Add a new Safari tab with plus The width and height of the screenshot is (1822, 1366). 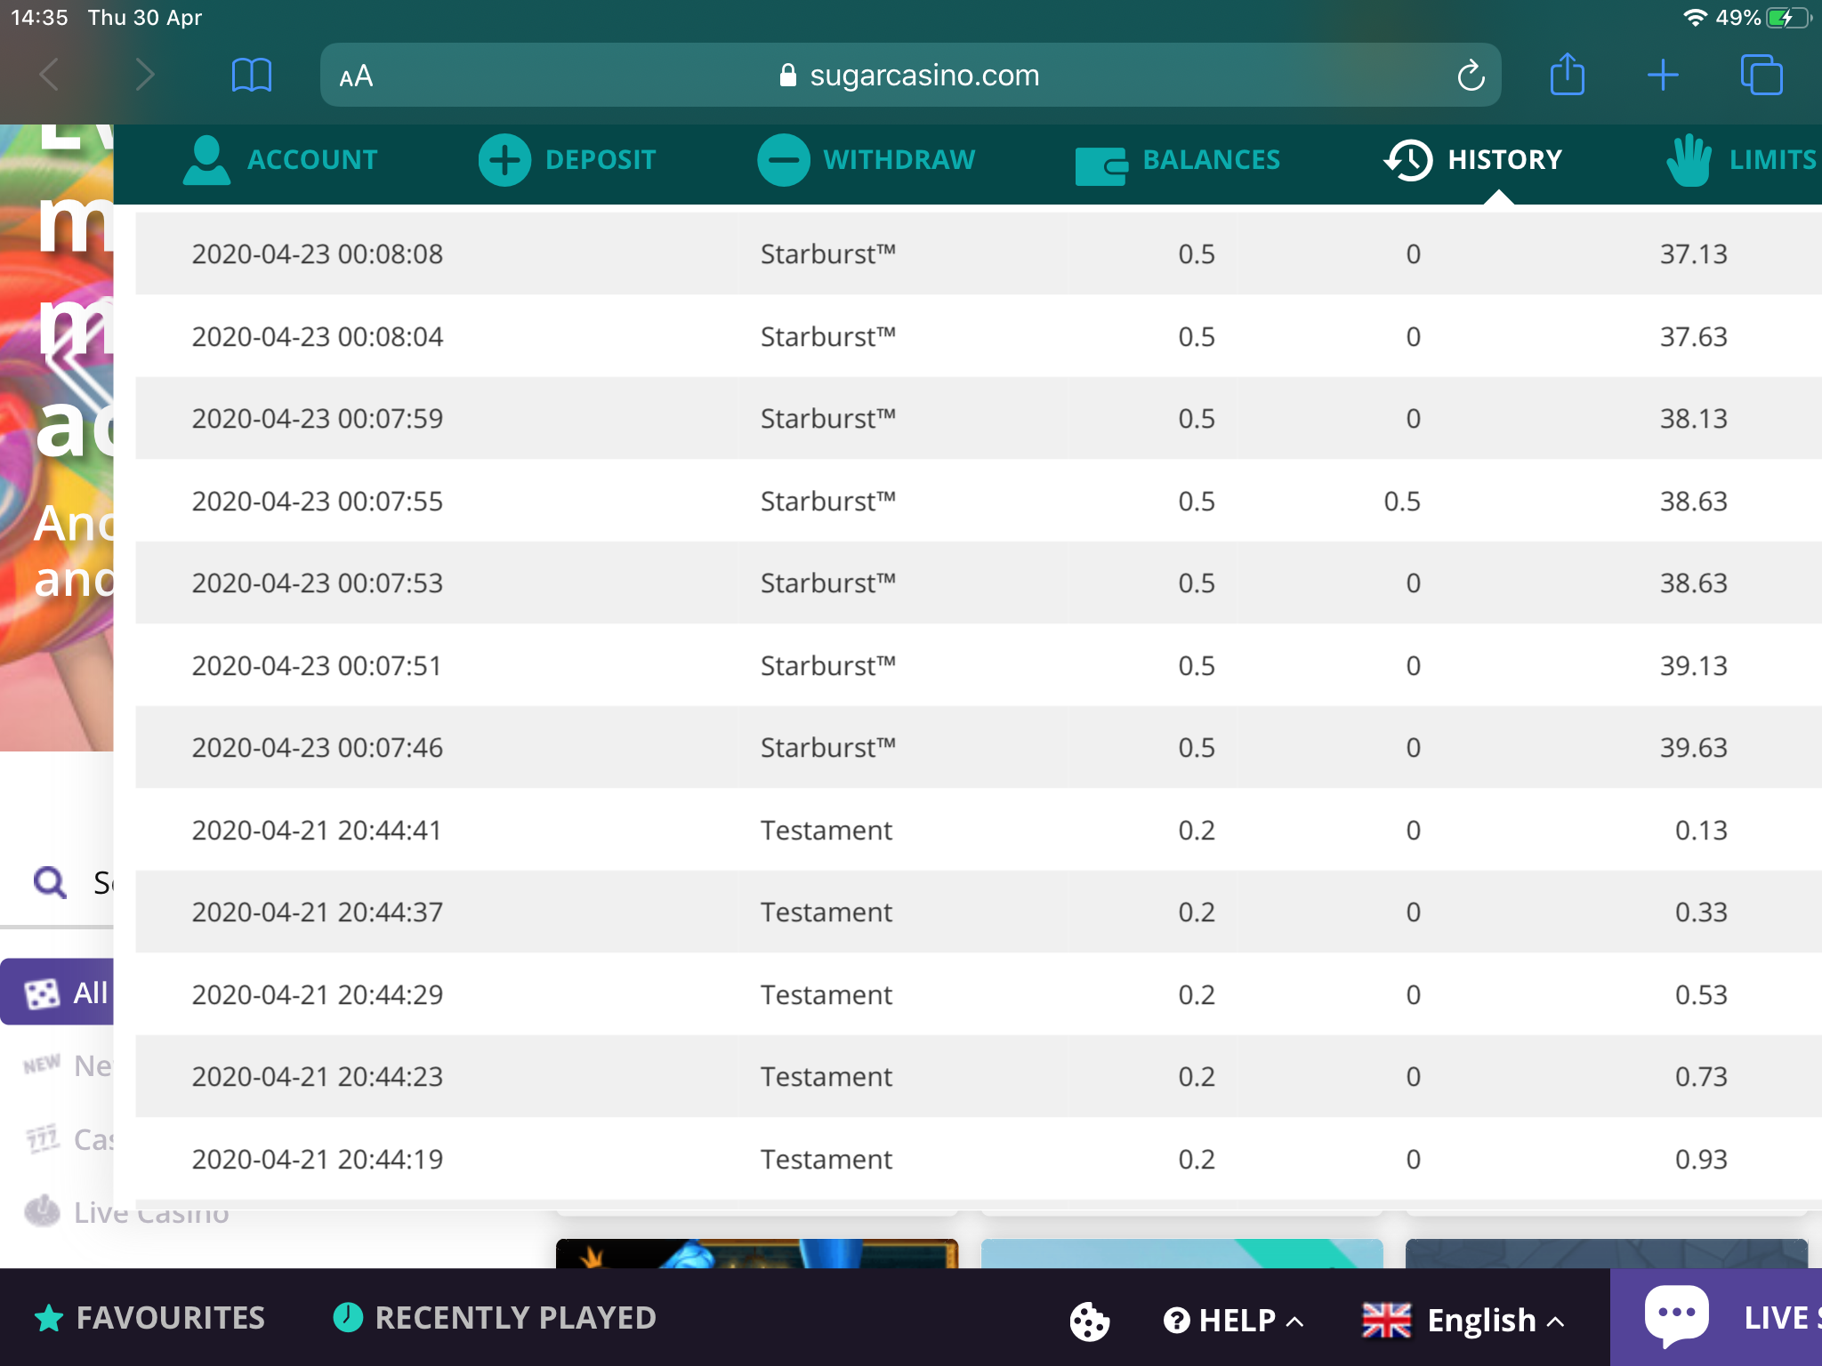1663,76
